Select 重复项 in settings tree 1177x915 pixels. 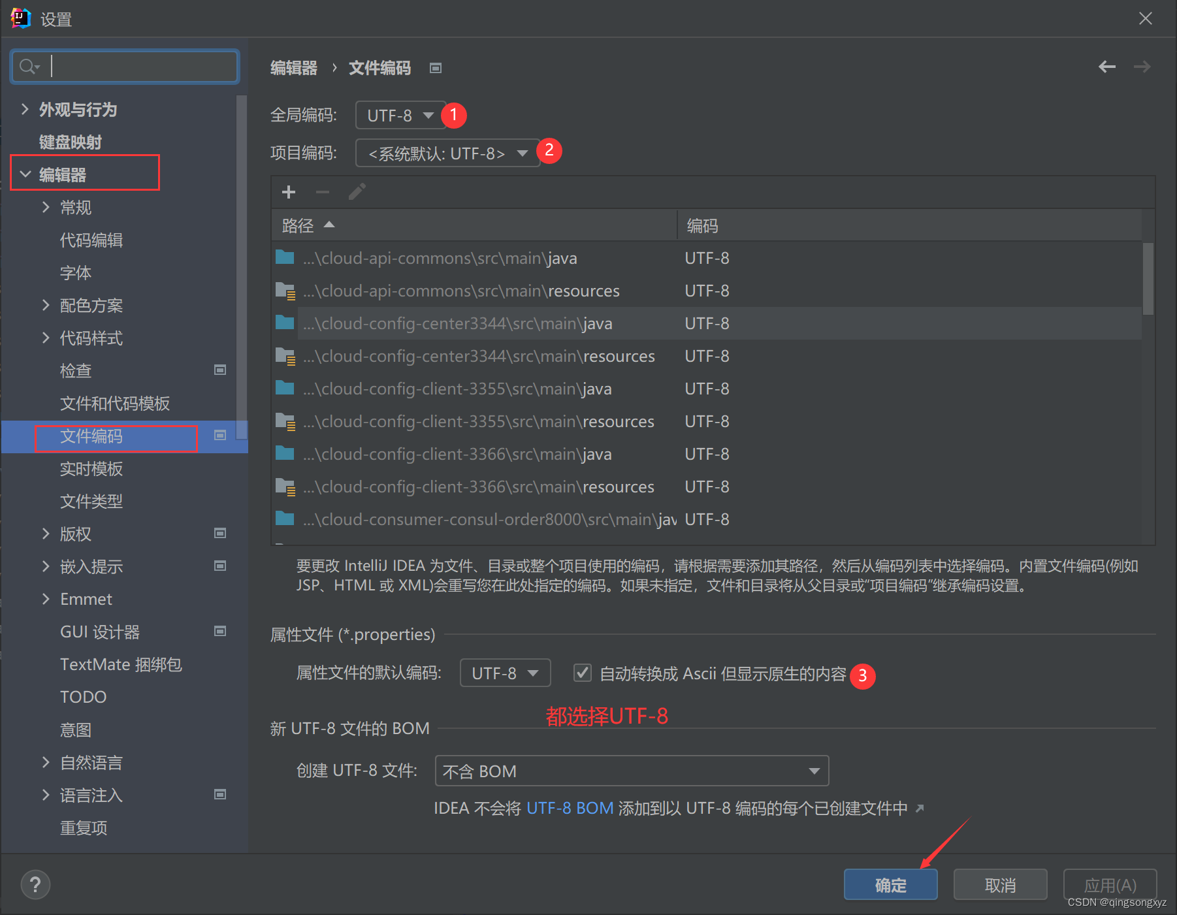[x=84, y=828]
